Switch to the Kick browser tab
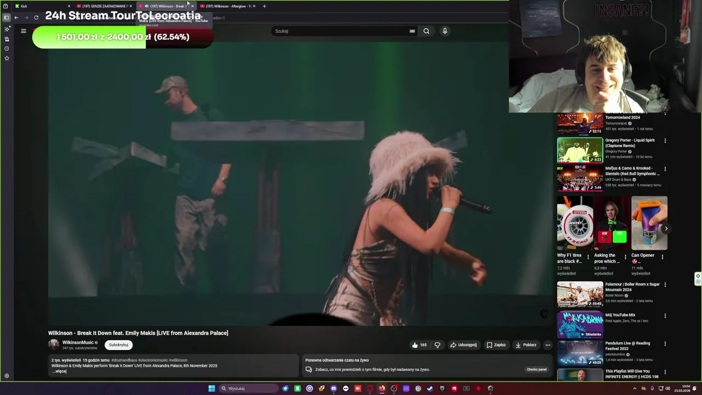Viewport: 702px width, 395px height. [x=43, y=6]
